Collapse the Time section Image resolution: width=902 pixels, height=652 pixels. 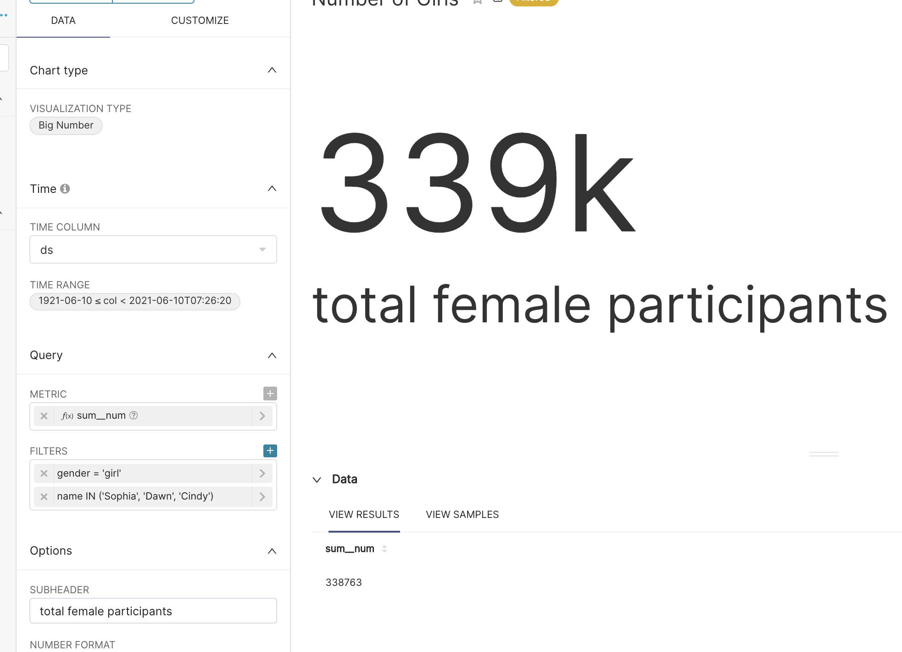click(x=272, y=189)
